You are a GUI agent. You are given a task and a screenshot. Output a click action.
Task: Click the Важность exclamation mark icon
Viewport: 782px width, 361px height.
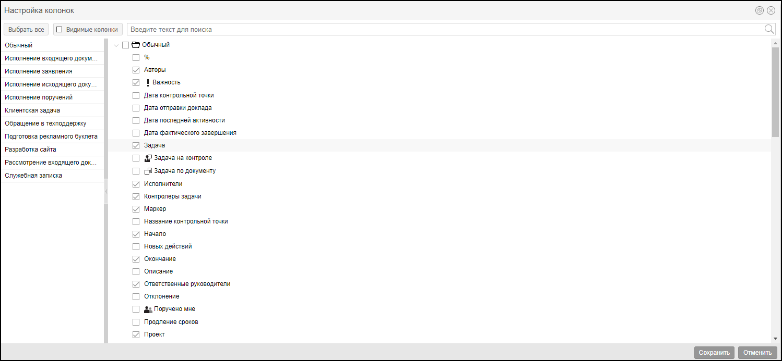[148, 82]
